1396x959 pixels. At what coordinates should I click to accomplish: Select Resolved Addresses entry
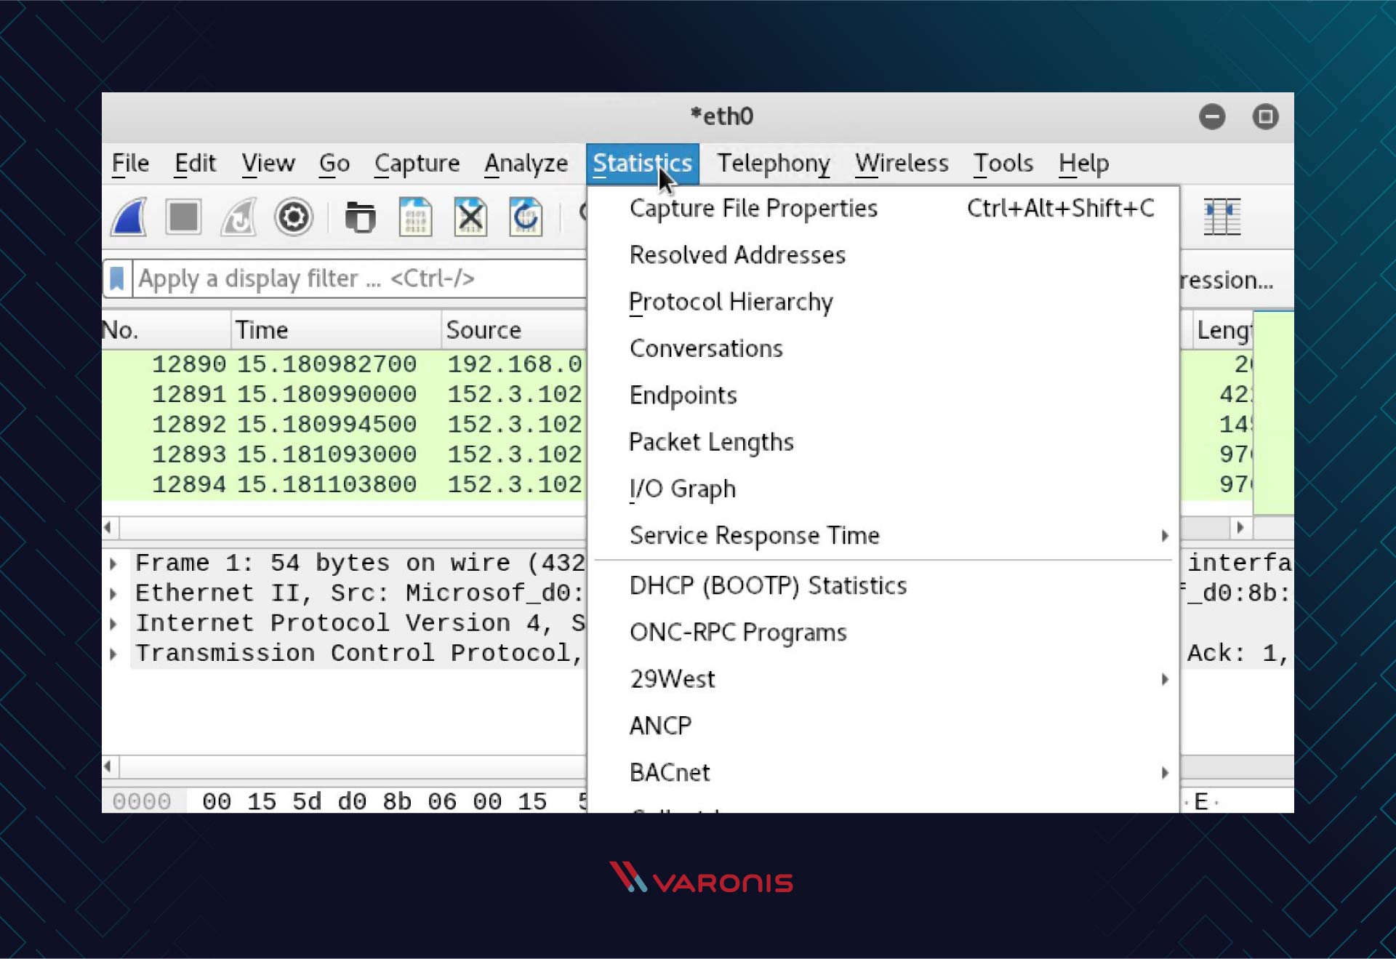point(883,255)
